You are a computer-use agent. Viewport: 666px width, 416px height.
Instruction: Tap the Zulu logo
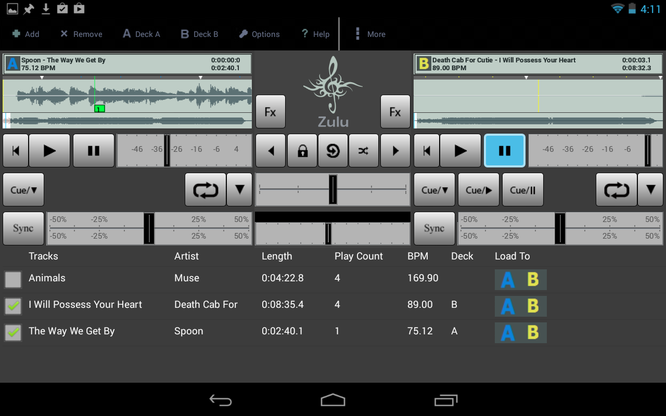pyautogui.click(x=333, y=92)
